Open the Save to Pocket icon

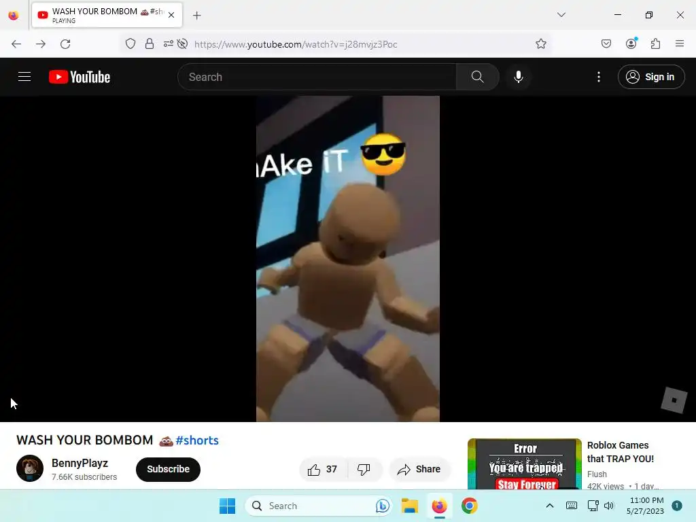click(x=606, y=43)
